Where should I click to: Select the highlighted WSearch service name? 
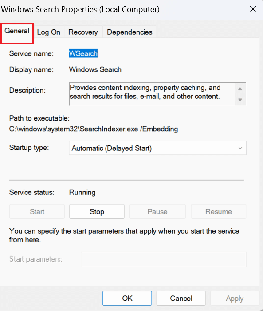[x=83, y=53]
